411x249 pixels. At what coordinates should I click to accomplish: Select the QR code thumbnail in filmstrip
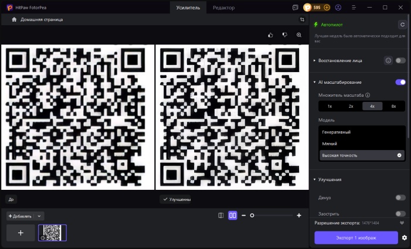52,233
